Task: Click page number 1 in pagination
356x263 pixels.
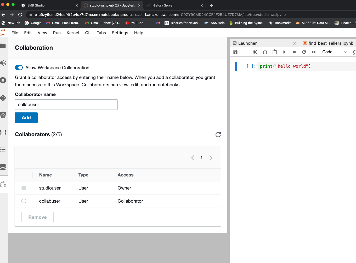Action: 201,158
